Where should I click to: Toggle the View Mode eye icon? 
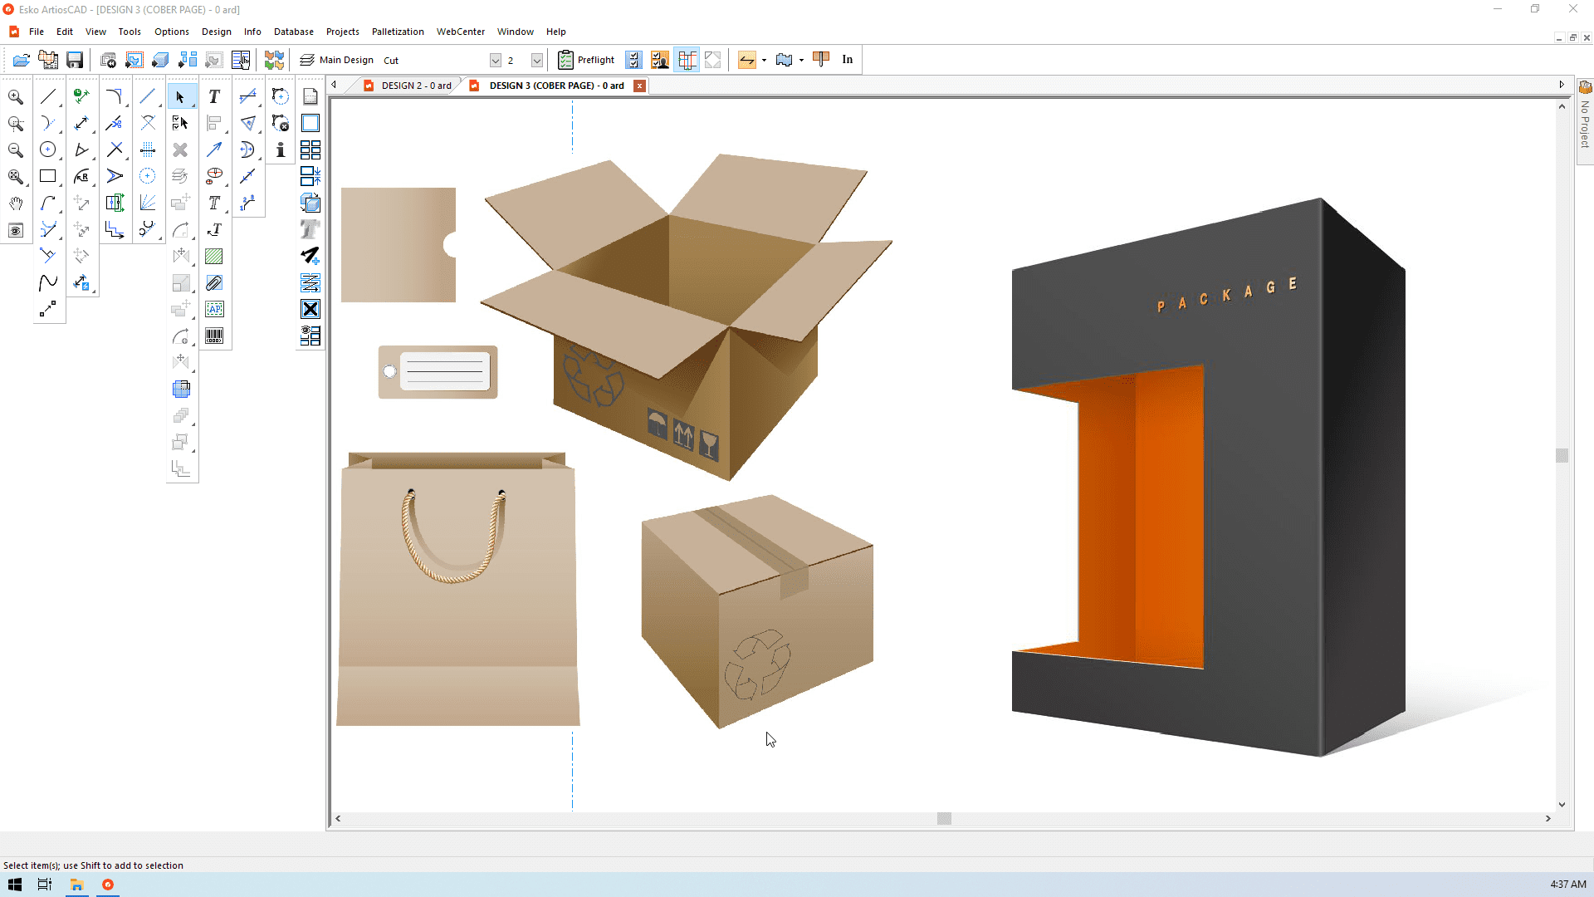click(x=16, y=230)
